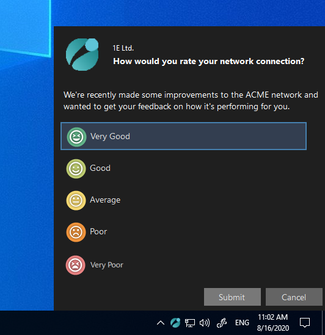Click the red Very Poor face icon

click(75, 265)
